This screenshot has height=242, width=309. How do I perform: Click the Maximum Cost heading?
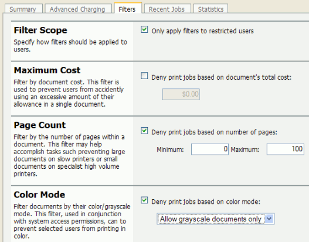click(47, 70)
